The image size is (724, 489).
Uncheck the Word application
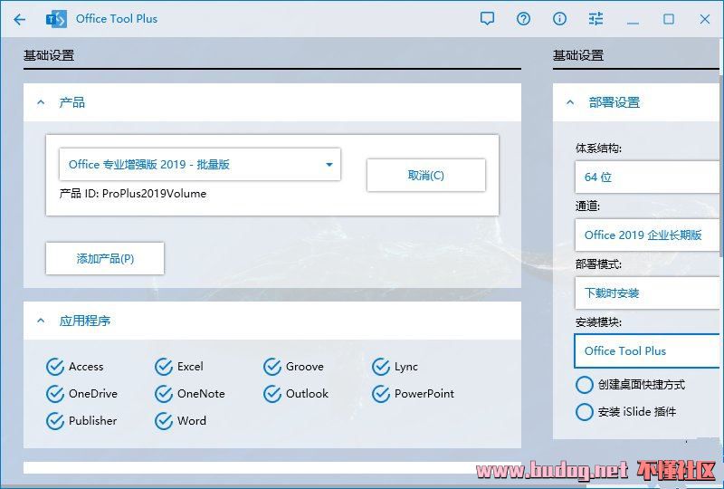(x=180, y=421)
